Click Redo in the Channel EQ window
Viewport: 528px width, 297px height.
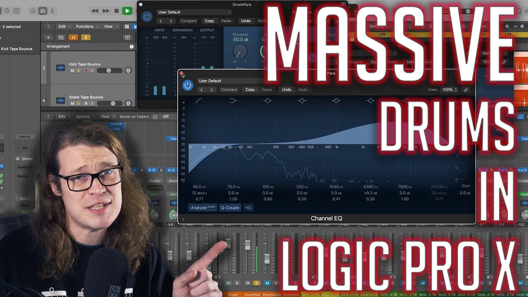tap(303, 90)
